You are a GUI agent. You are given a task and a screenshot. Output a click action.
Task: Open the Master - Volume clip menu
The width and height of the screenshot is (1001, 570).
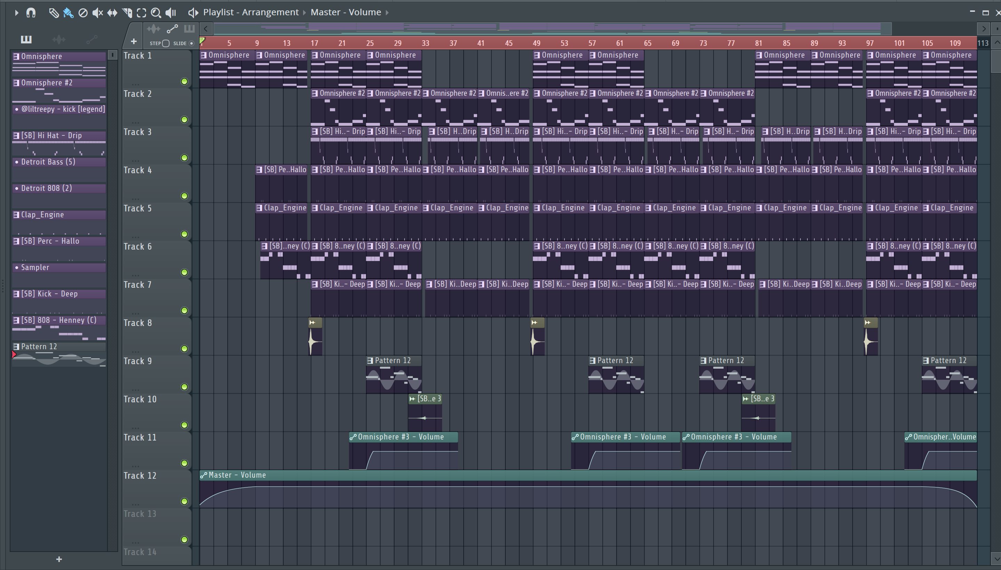pos(346,12)
